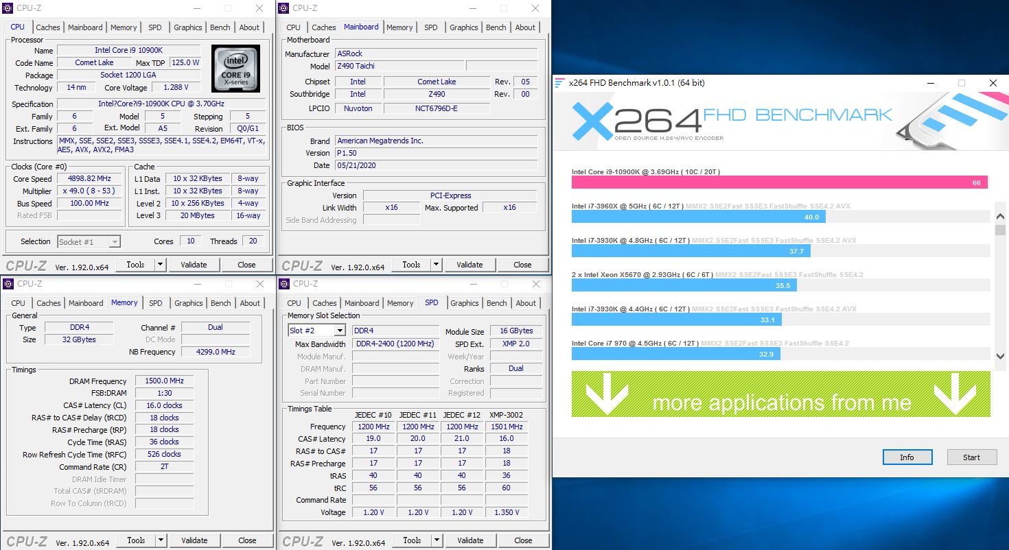
Task: Click the Intel Core i7 970 result bar
Action: coord(676,355)
